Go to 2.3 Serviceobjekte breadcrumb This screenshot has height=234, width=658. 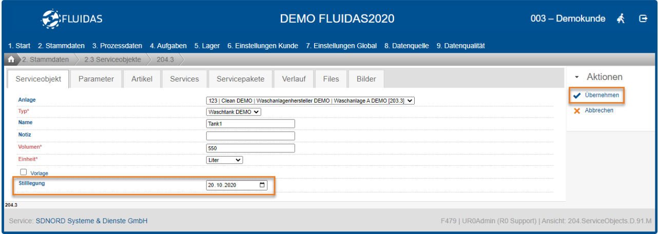112,60
